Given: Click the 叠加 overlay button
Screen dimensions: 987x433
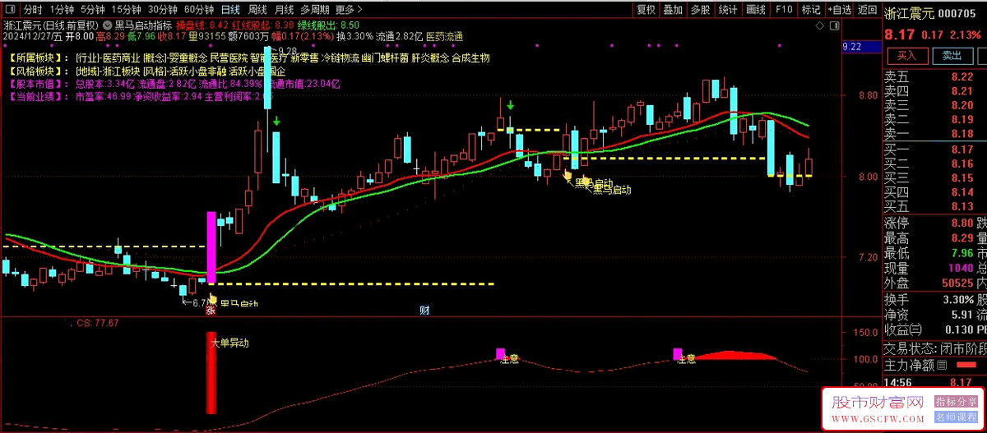Looking at the screenshot, I should [673, 10].
